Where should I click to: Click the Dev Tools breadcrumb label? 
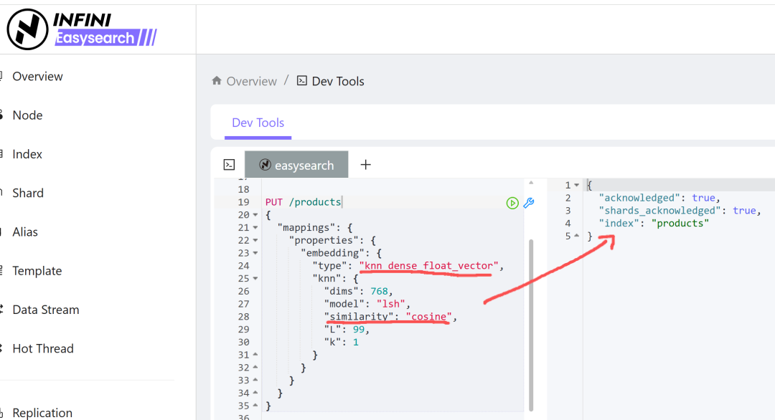point(338,82)
